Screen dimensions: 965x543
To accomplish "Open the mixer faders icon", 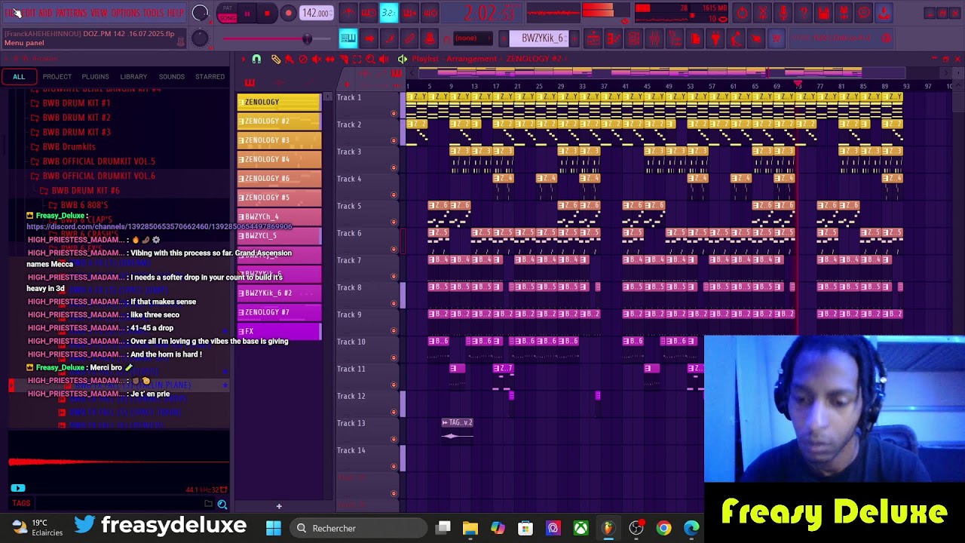I will click(654, 38).
